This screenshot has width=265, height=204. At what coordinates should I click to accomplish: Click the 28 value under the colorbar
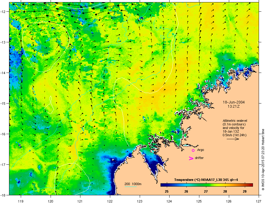click(225, 191)
